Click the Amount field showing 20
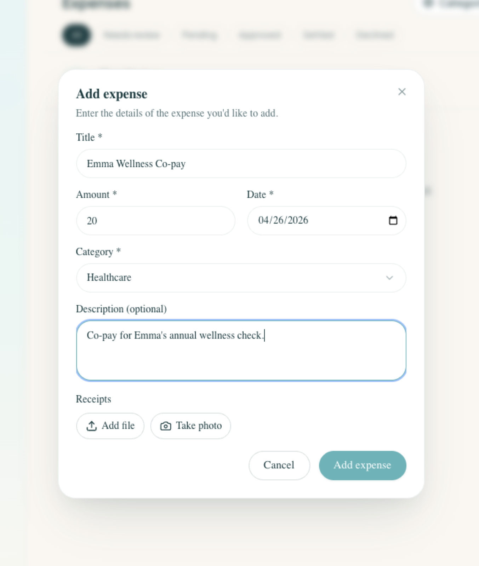The width and height of the screenshot is (479, 566). 155,220
